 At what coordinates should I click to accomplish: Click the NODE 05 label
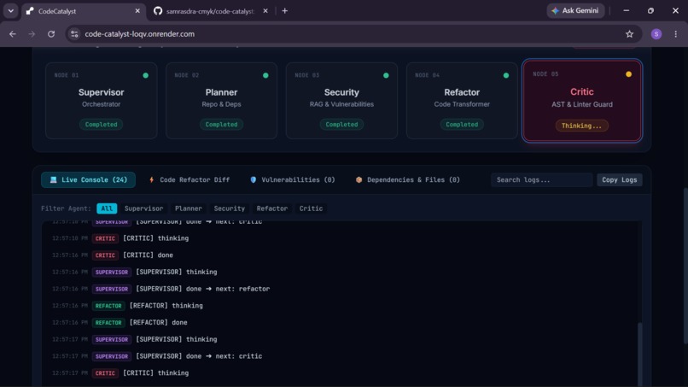click(x=545, y=74)
